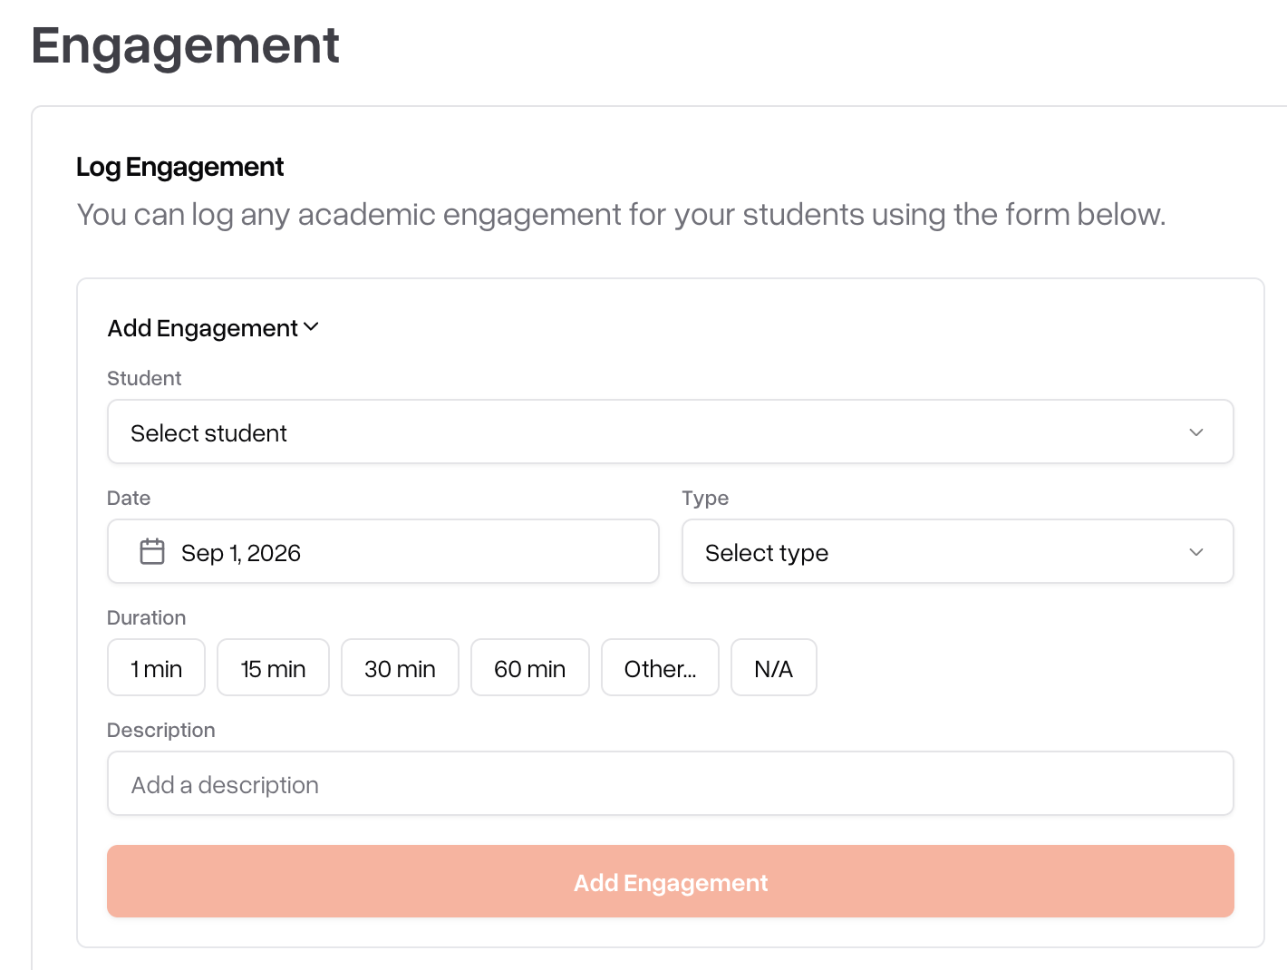This screenshot has height=970, width=1287.
Task: Select the Other... duration option
Action: point(661,667)
